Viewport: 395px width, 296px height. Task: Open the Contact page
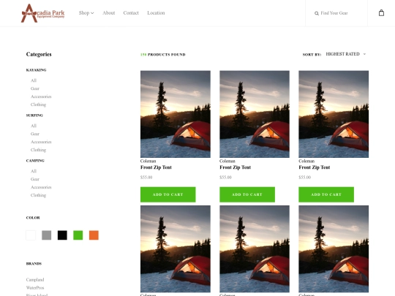[x=131, y=13]
